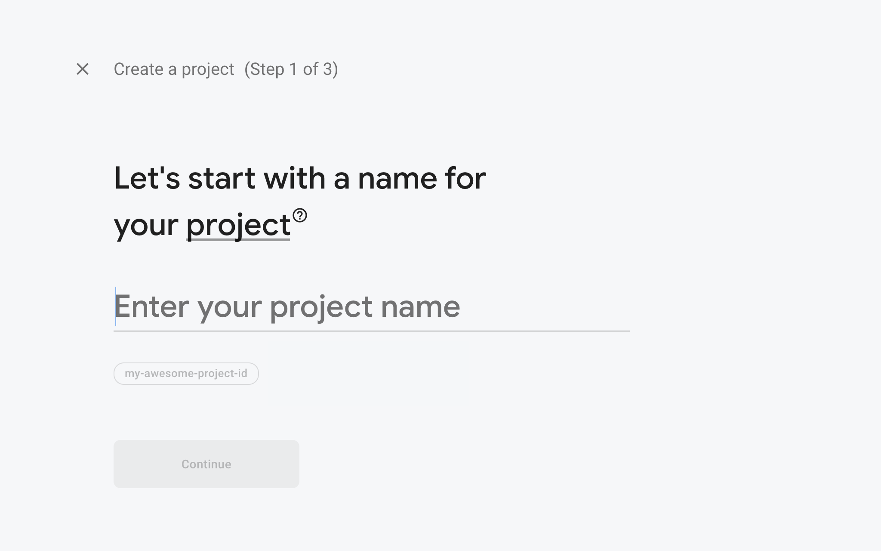Click the X icon beside Create a project

pyautogui.click(x=83, y=69)
